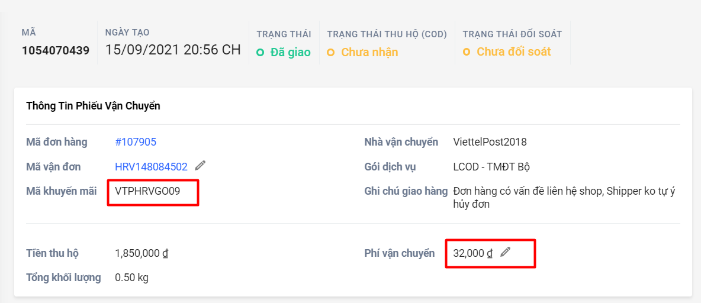This screenshot has width=701, height=303.
Task: Click pencil icon beside shipping fee 32,000
Action: pyautogui.click(x=505, y=252)
